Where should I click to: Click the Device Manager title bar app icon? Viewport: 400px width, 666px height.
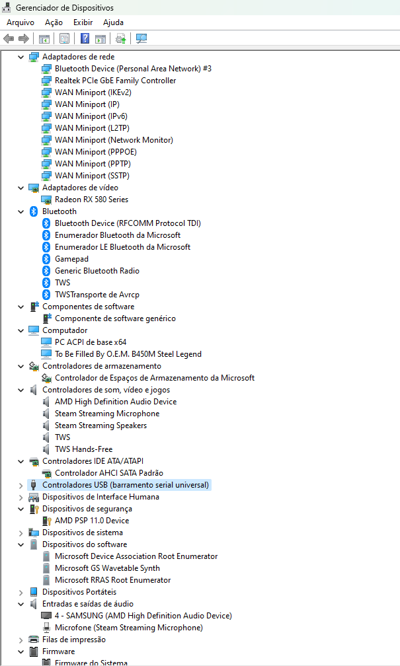[7, 7]
